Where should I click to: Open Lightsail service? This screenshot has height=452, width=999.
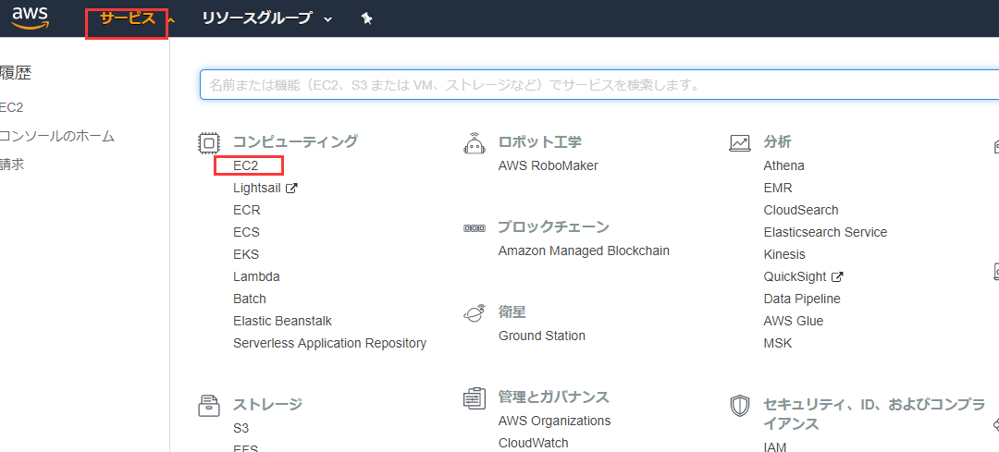point(257,188)
